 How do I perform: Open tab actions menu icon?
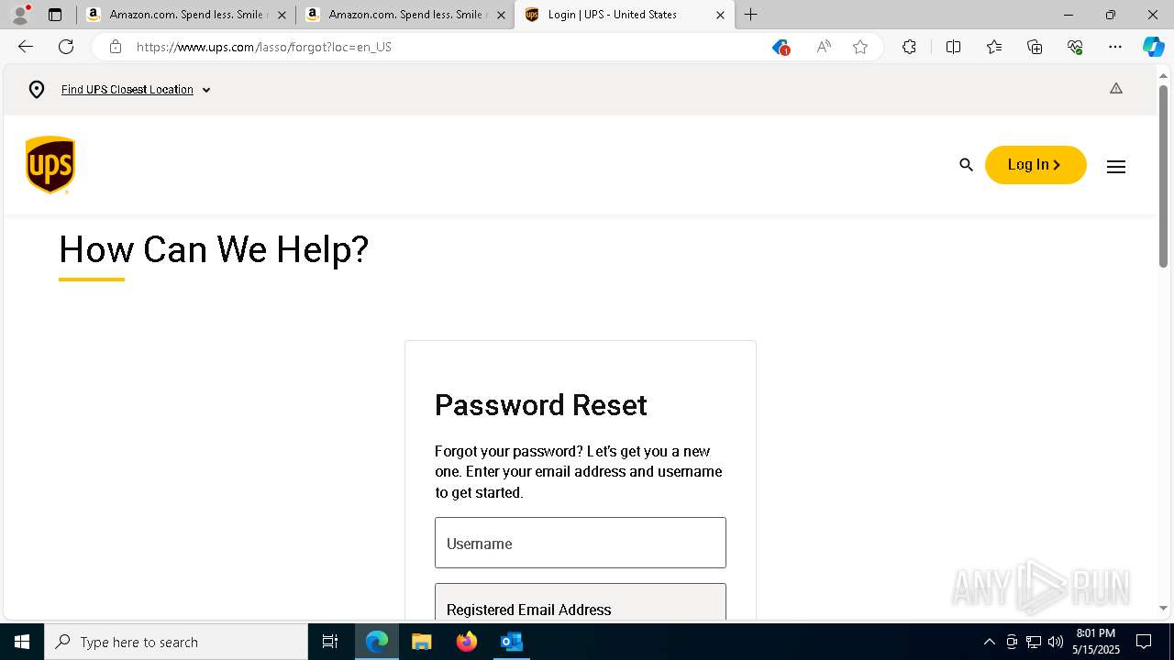point(55,15)
